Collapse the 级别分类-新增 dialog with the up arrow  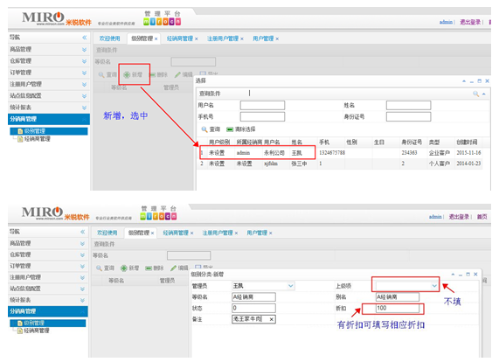pos(453,274)
